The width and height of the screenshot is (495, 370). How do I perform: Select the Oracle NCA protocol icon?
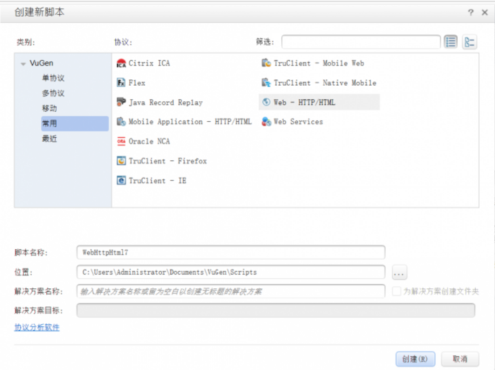121,142
